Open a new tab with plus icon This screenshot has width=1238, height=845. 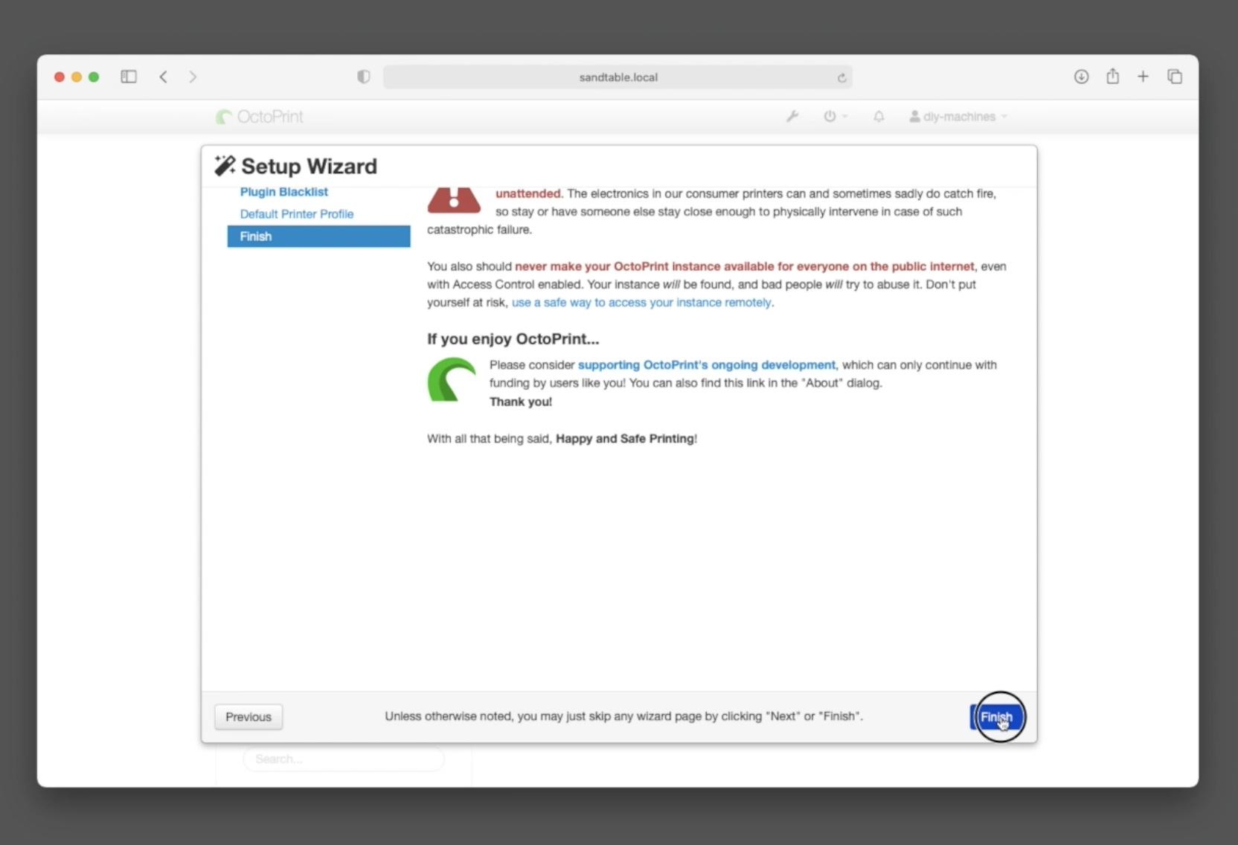(x=1143, y=77)
